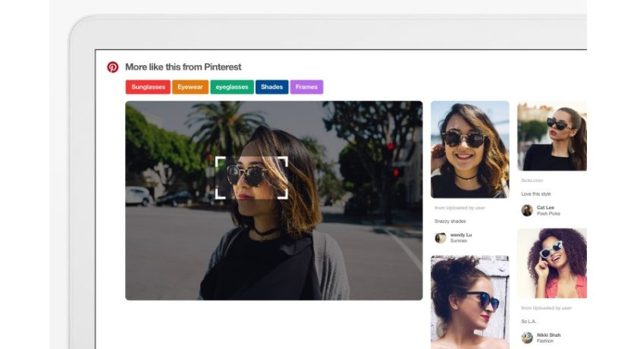Open the flickr.com source link
The height and width of the screenshot is (349, 637).
(x=532, y=181)
